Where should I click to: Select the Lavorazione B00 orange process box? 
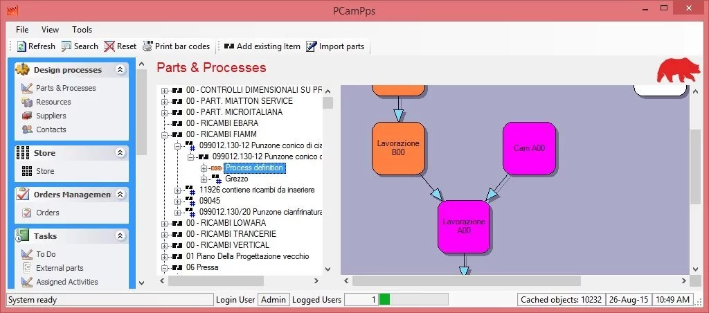(x=398, y=148)
